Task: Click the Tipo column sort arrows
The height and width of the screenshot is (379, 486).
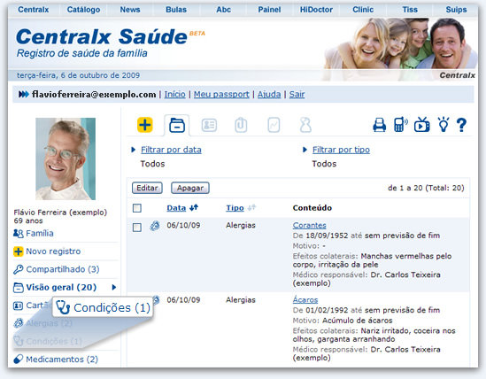Action: 251,208
